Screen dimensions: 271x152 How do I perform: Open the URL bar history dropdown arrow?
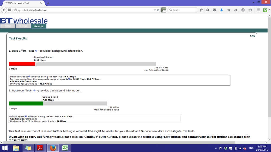coord(155,10)
